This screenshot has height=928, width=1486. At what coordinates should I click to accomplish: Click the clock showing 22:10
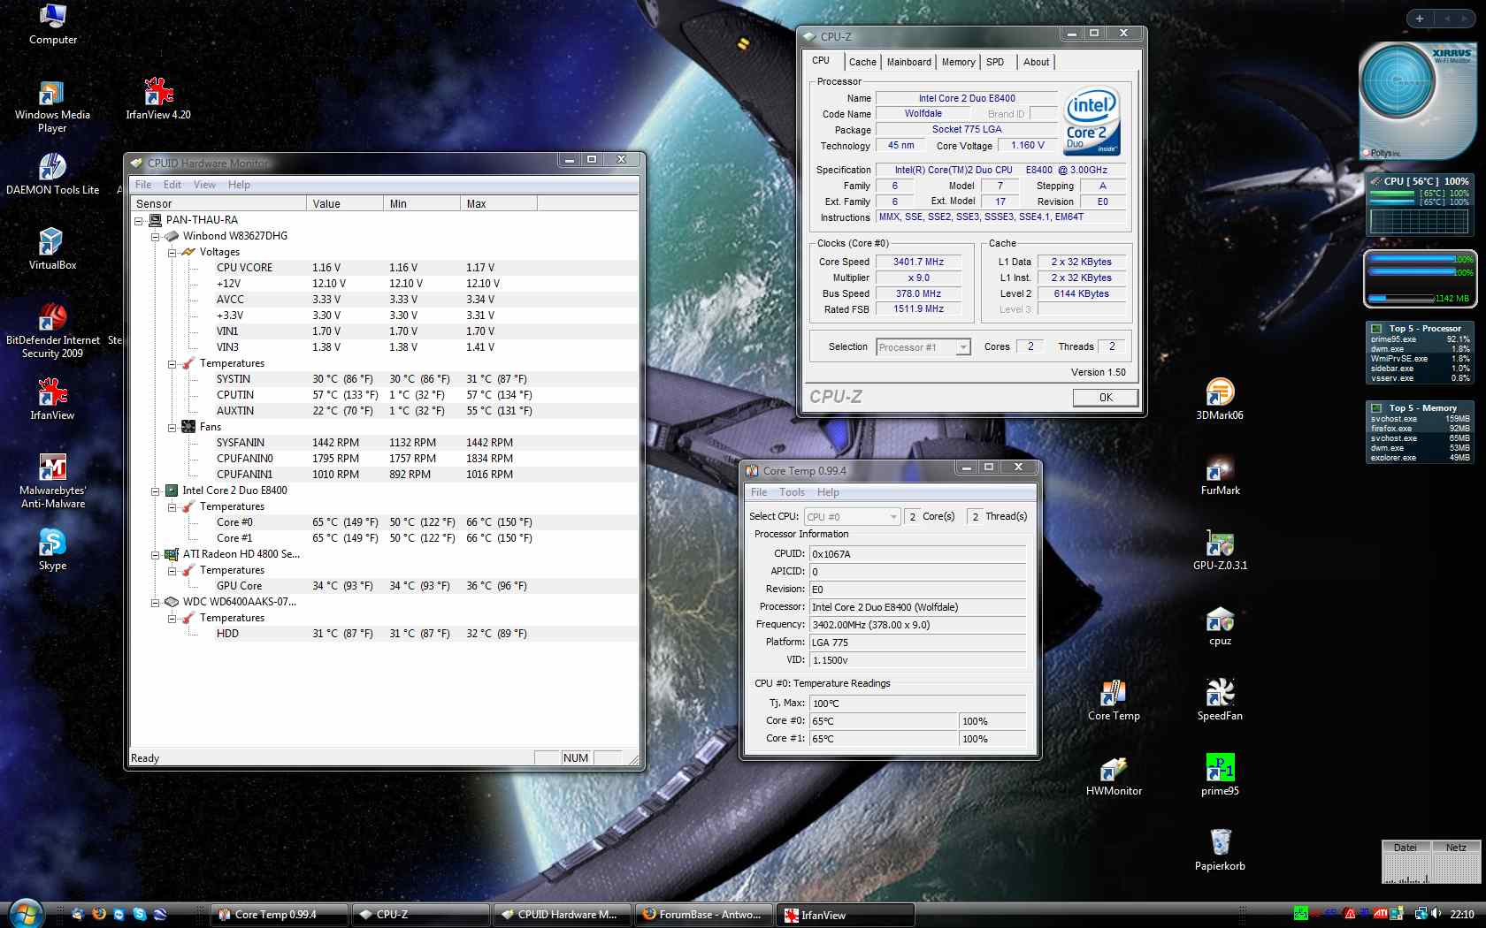coord(1461,915)
